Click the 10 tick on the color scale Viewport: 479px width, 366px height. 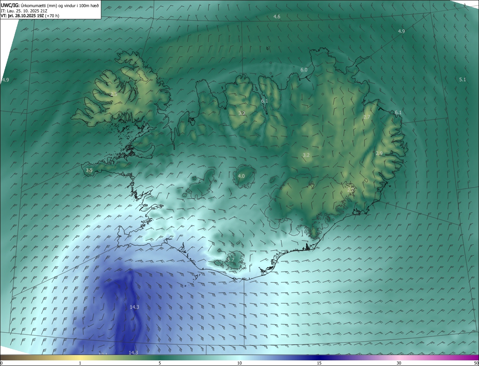pyautogui.click(x=239, y=363)
